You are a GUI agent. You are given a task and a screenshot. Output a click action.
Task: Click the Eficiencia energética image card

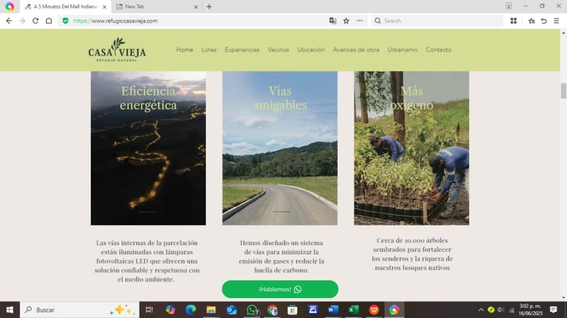coord(148,148)
